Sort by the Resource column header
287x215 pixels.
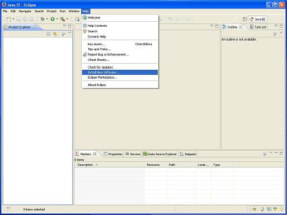coord(156,165)
